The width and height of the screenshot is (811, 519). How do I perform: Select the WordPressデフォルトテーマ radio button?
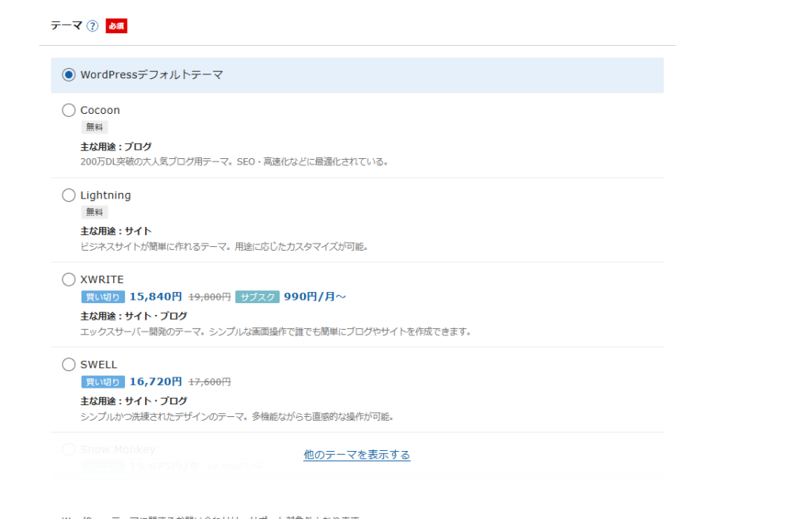(69, 75)
